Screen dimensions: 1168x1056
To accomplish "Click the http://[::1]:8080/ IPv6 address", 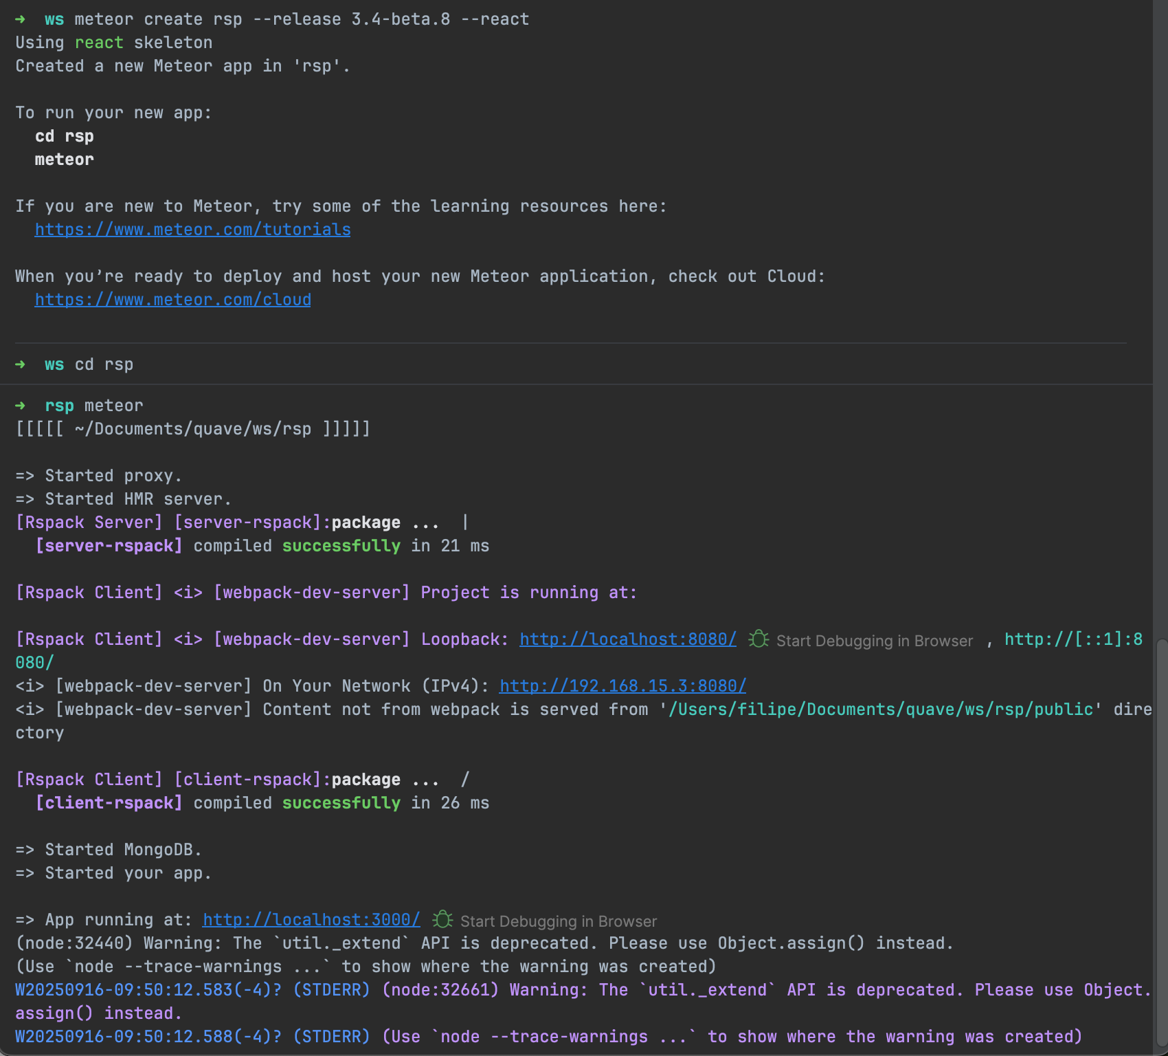I will coord(1072,639).
